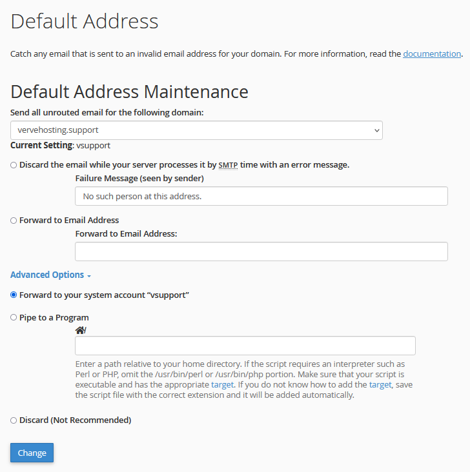470x472 pixels.
Task: Open the 'target' link after 'appropriate'
Action: 222,385
